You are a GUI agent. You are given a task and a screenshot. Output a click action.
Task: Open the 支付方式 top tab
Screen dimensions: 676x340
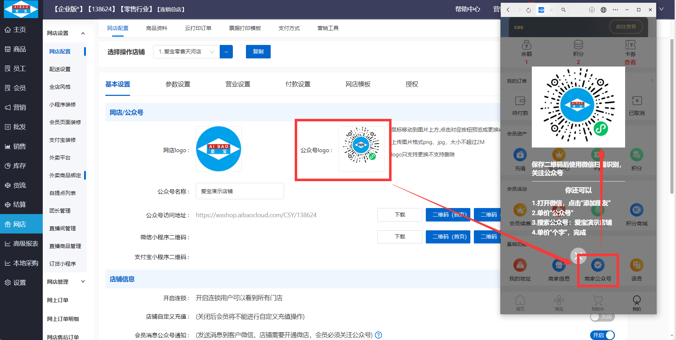289,28
